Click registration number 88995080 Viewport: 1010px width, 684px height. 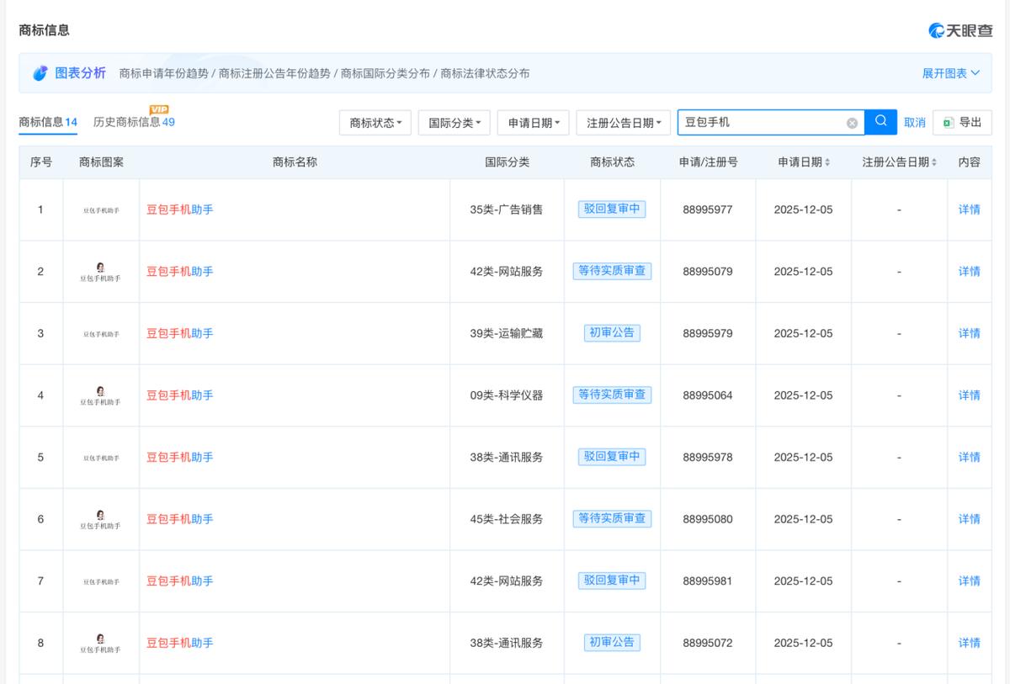click(x=708, y=519)
